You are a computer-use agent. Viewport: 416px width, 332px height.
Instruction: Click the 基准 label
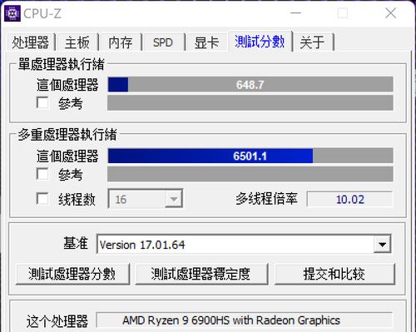click(x=76, y=243)
